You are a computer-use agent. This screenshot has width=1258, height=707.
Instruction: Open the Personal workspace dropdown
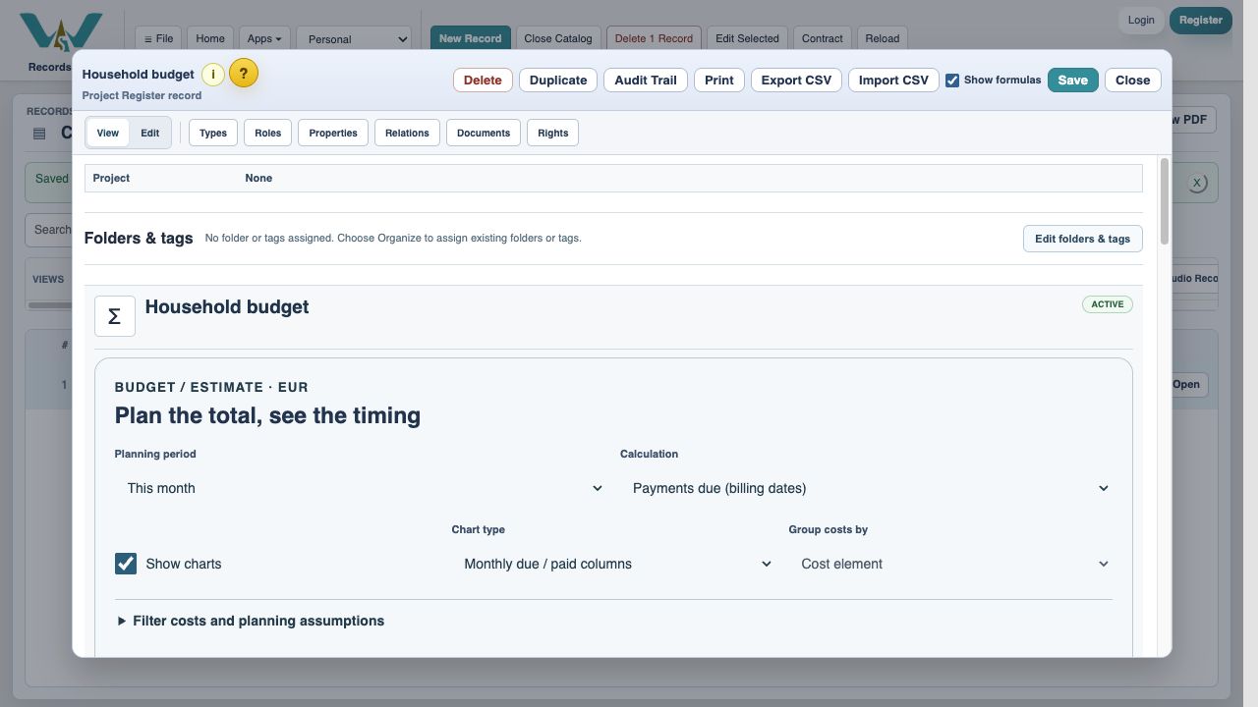pos(354,39)
